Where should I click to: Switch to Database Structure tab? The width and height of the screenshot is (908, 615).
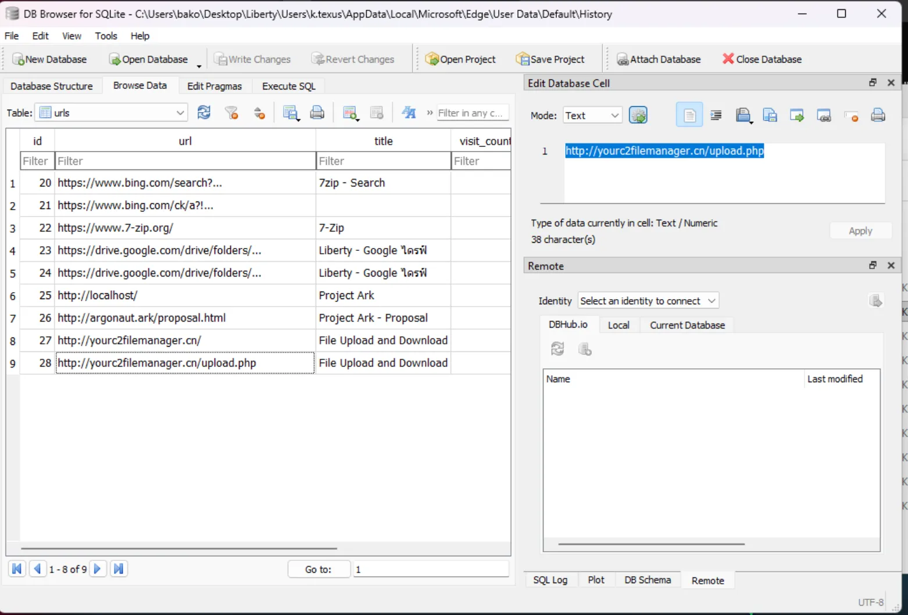tap(52, 86)
